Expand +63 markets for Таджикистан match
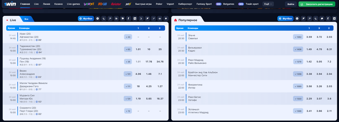 (128, 49)
